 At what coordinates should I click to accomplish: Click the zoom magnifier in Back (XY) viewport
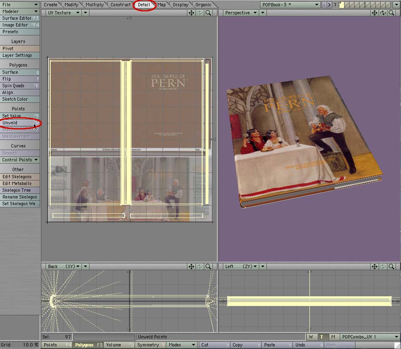(x=209, y=266)
